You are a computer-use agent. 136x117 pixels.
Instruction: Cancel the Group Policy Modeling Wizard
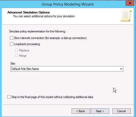click(121, 111)
